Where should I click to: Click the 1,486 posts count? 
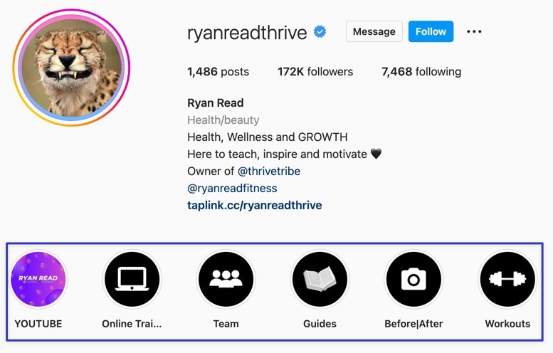[x=218, y=72]
